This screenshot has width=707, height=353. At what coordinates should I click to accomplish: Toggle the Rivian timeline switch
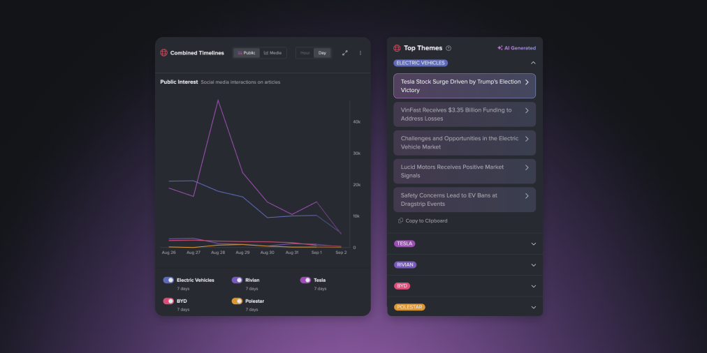[237, 280]
